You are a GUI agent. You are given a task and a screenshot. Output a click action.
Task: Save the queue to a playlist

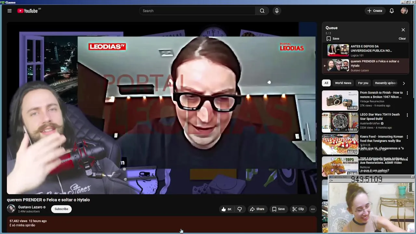[333, 38]
